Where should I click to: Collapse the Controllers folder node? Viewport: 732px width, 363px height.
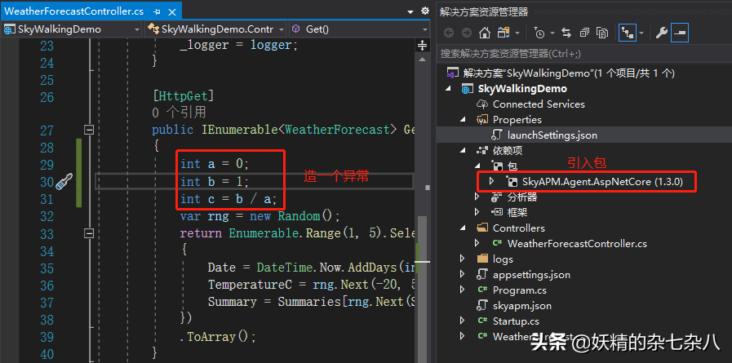point(463,228)
